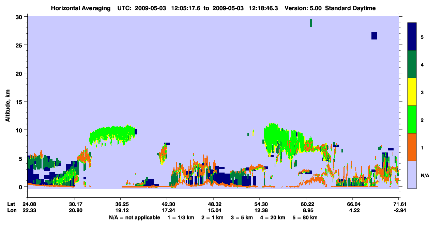Click the lavender N/A colorbar segment

(x=412, y=175)
